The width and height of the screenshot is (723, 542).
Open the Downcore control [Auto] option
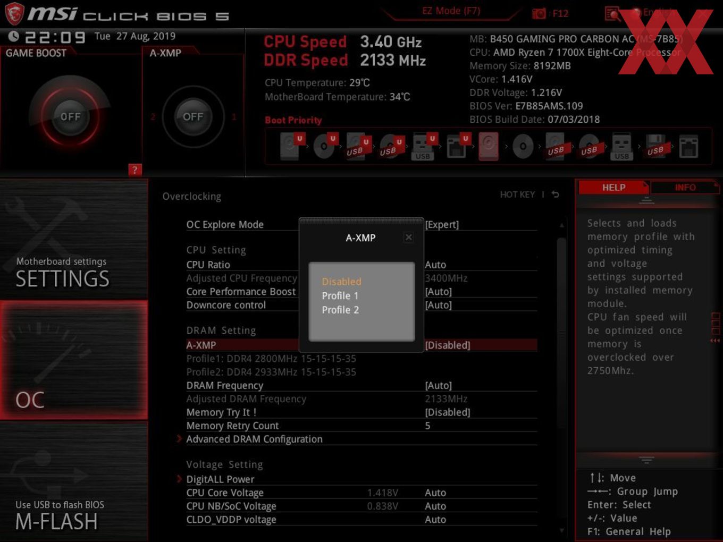[x=438, y=305]
